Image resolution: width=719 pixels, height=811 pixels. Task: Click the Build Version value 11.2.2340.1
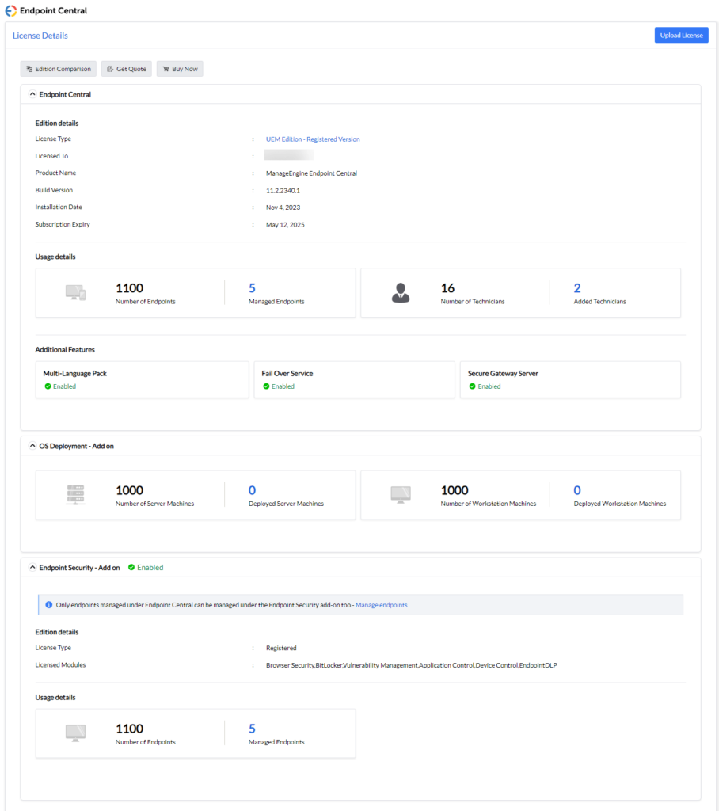click(x=283, y=190)
